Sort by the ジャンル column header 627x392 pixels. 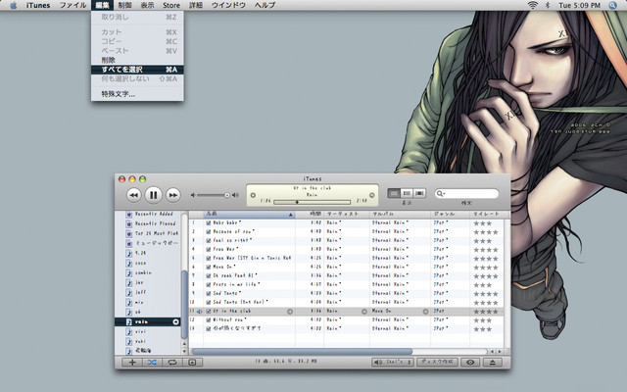[451, 215]
